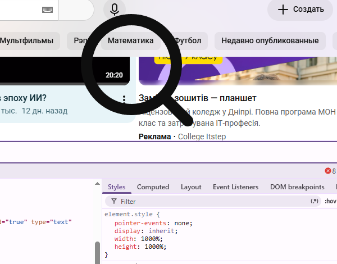Open the video thumbnail showing 20:20 duration
The height and width of the screenshot is (264, 337).
pyautogui.click(x=65, y=71)
